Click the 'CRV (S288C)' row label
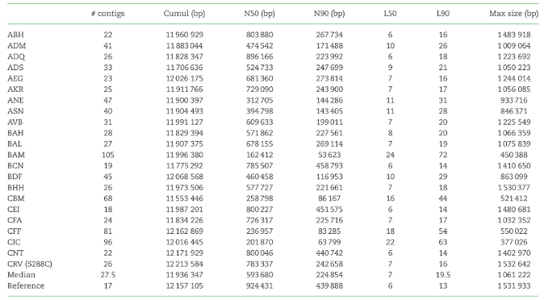The width and height of the screenshot is (544, 300). pyautogui.click(x=30, y=264)
